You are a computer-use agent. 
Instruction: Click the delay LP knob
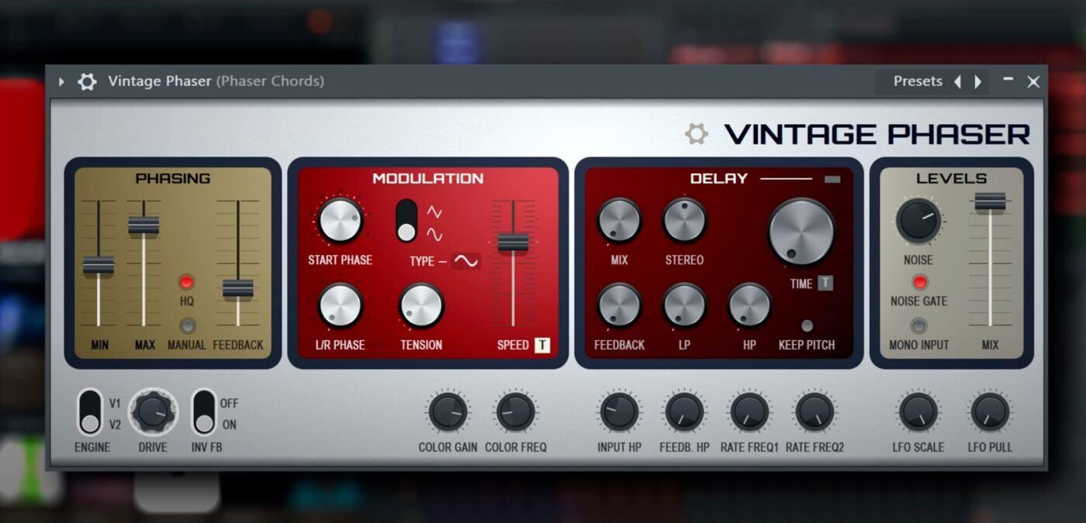(x=684, y=305)
